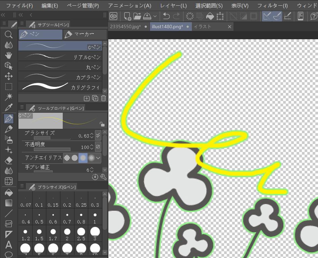Switch to the マーカー sub tool group
Image resolution: width=318 pixels, height=258 pixels.
(85, 34)
